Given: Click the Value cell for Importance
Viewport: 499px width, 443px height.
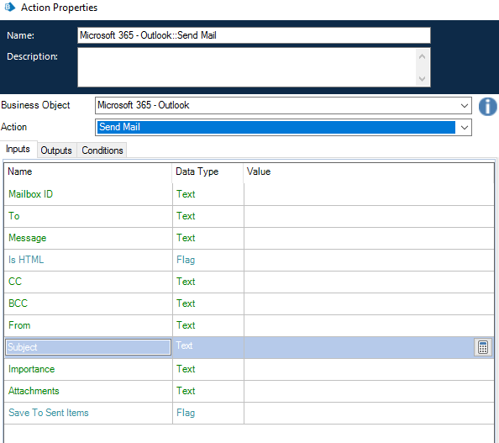Looking at the screenshot, I should pyautogui.click(x=369, y=369).
